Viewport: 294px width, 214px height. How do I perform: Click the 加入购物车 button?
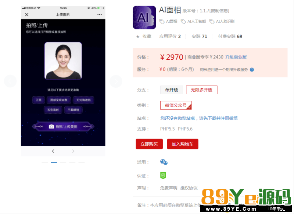(183, 144)
